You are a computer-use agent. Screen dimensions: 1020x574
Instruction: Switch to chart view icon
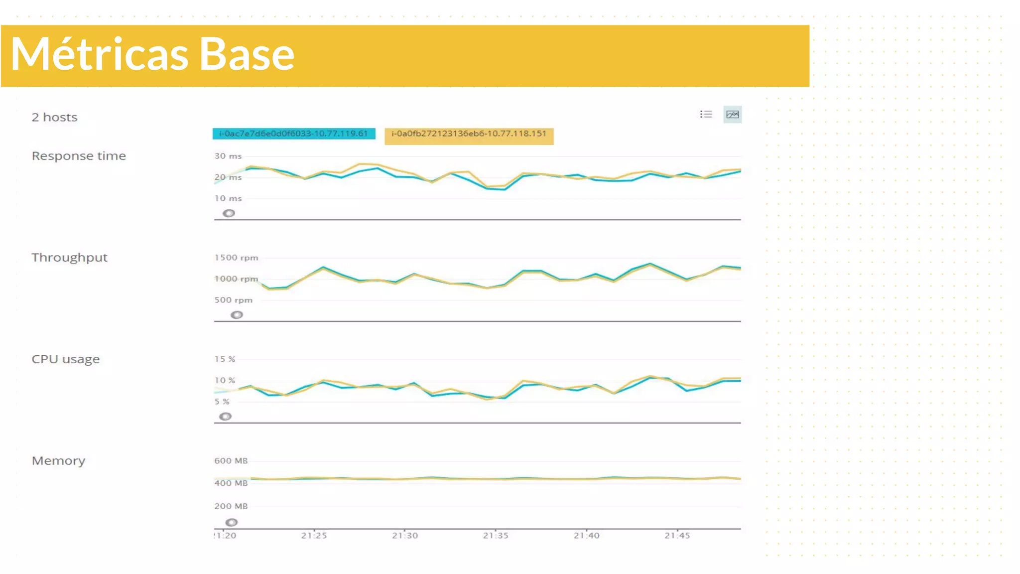[732, 115]
